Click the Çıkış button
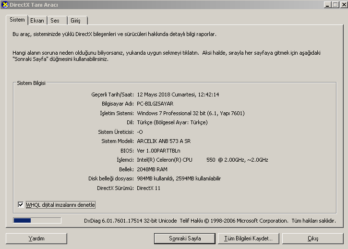Image resolution: width=348 pixels, height=249 pixels. click(312, 238)
